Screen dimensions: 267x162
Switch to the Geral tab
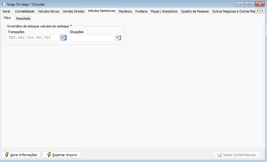[6, 11]
